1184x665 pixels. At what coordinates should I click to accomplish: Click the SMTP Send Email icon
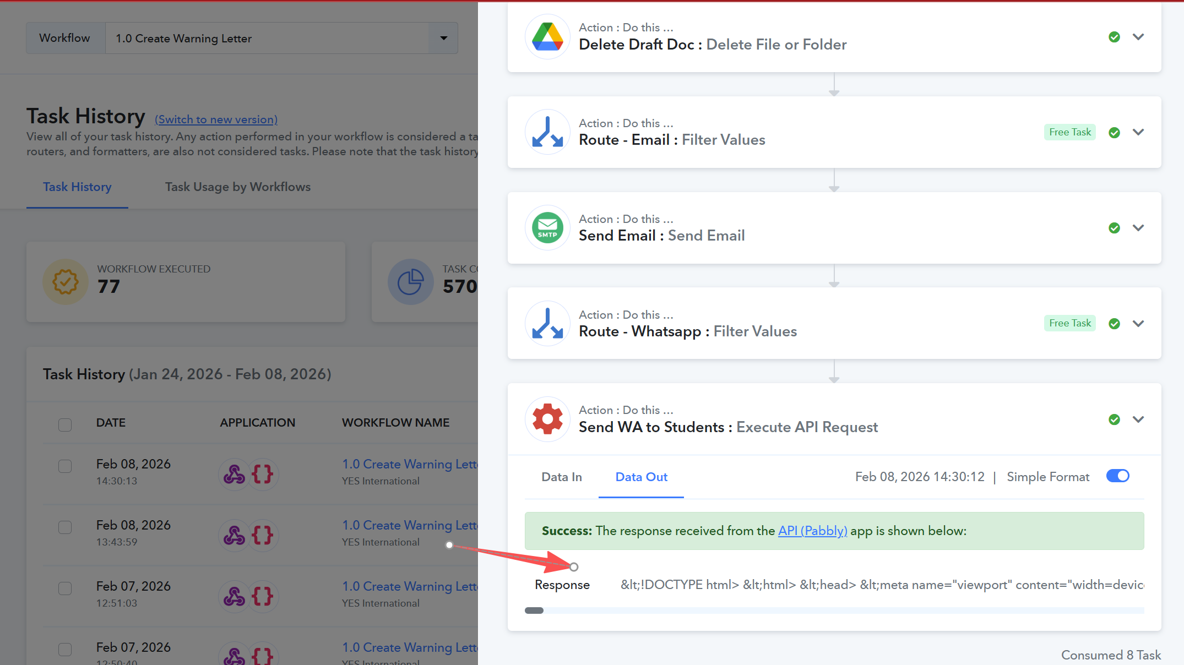pos(547,228)
